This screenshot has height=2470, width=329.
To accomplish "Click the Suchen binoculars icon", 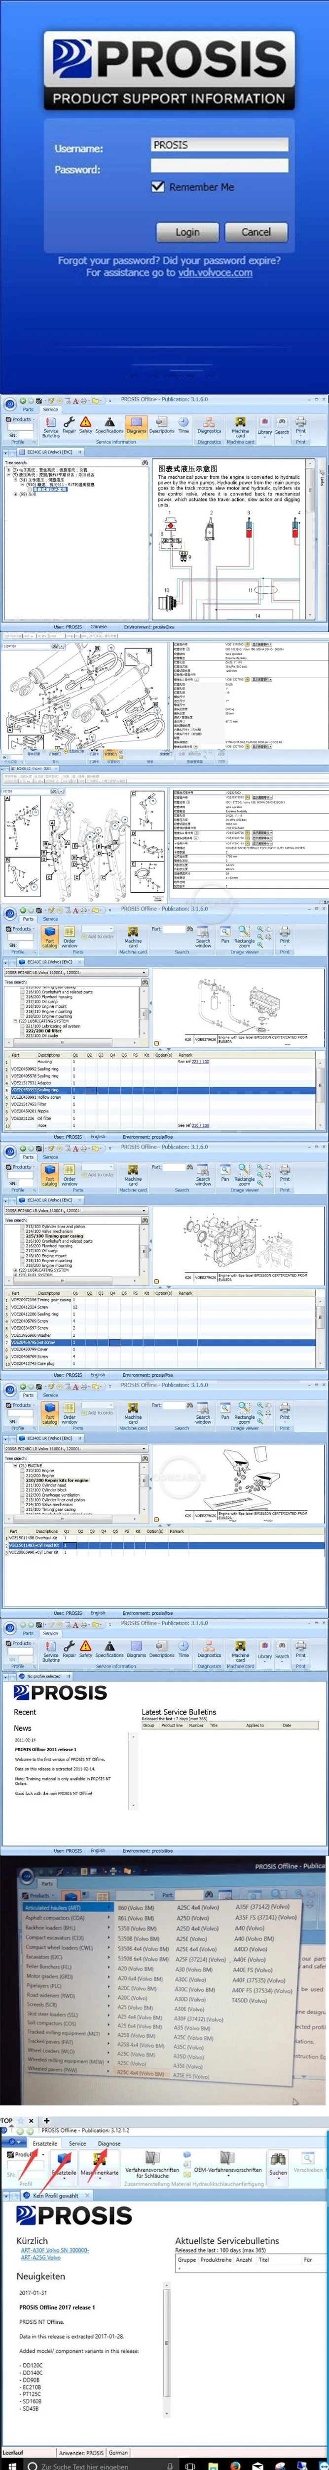I will [277, 2164].
